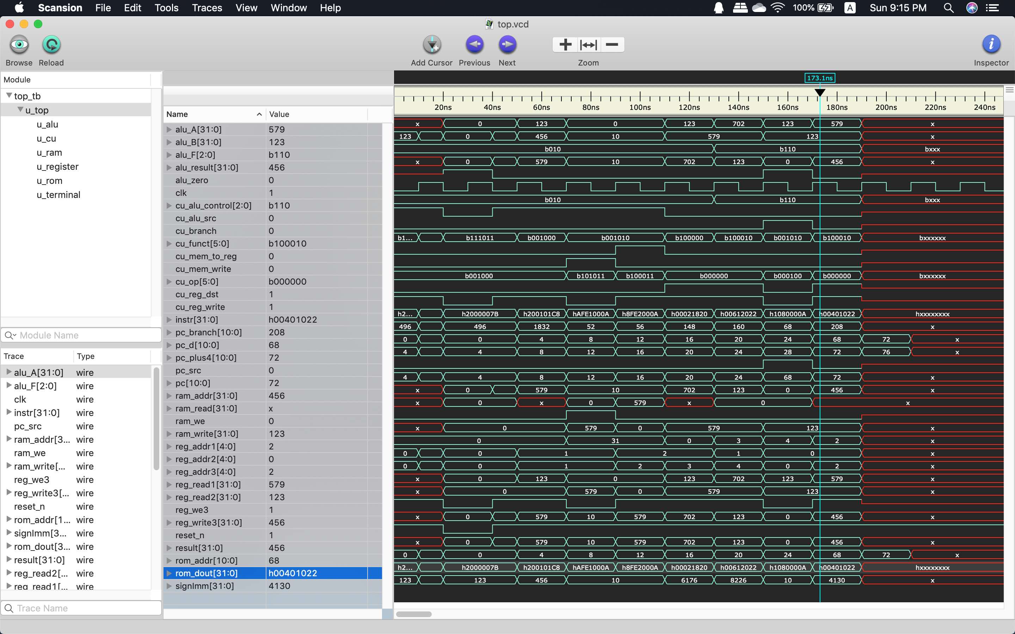This screenshot has width=1015, height=634.
Task: Select the reset_n trace in Trace list
Action: point(75,506)
